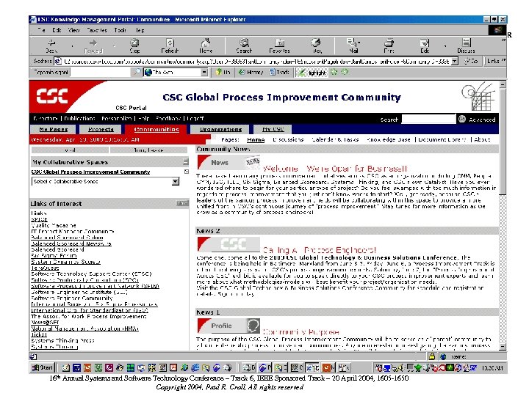Open the Search toolbar icon
Screen dimensions: 529x396
coord(244,45)
